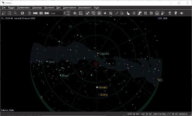The width and height of the screenshot is (192, 116).
Task: Pause the simulation clock
Action: [x=41, y=13]
